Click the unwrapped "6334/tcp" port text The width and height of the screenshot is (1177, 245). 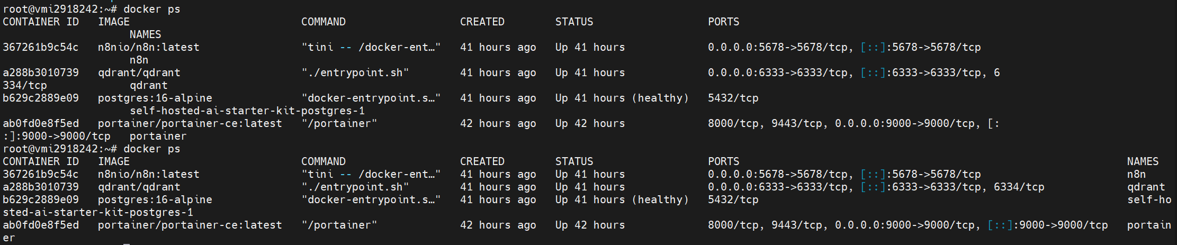pos(1019,187)
